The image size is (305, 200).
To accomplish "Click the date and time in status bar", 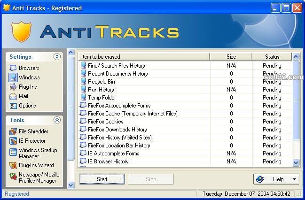I will pos(246,194).
